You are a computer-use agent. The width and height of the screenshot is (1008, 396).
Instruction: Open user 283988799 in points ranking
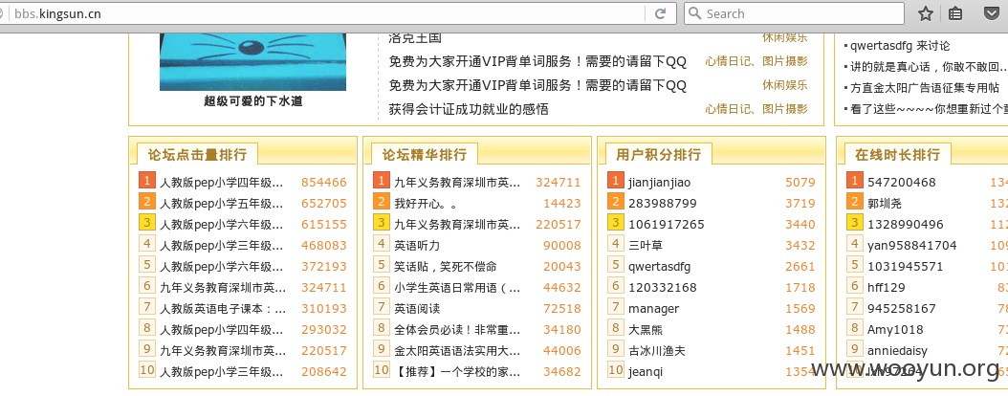tap(662, 204)
